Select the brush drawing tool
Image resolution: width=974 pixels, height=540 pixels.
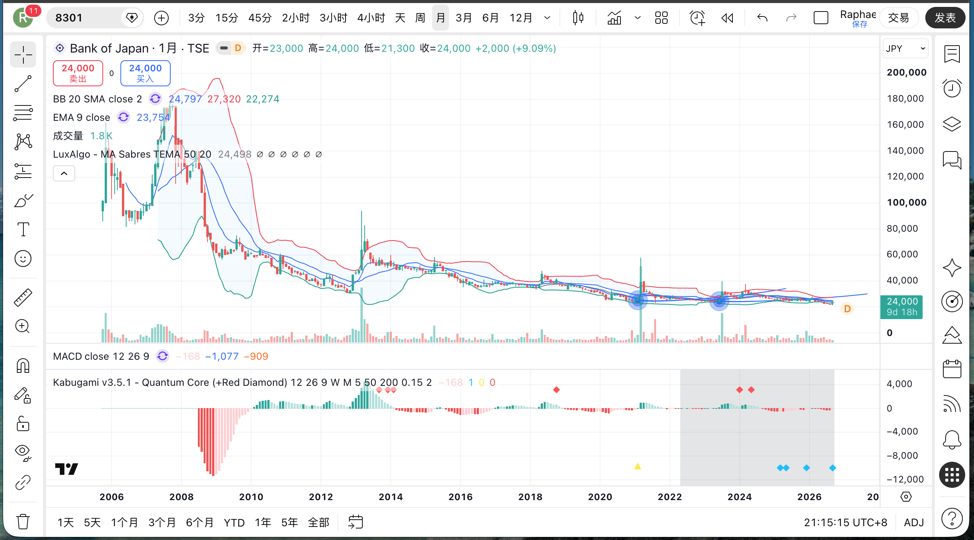click(x=23, y=200)
